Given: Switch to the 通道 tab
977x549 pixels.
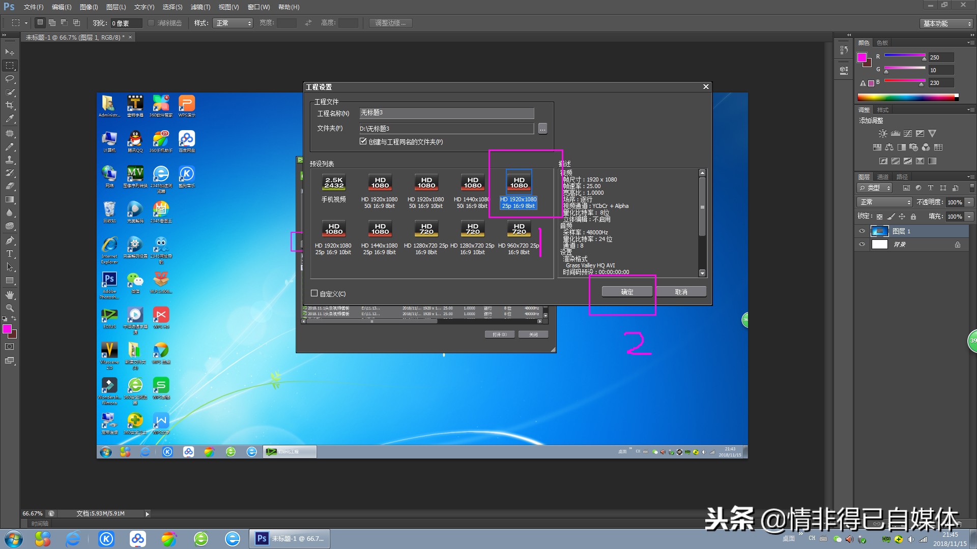Looking at the screenshot, I should 882,176.
